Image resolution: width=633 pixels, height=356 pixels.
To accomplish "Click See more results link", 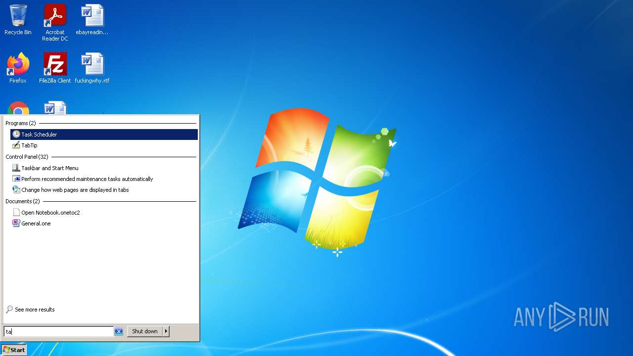I will click(35, 310).
